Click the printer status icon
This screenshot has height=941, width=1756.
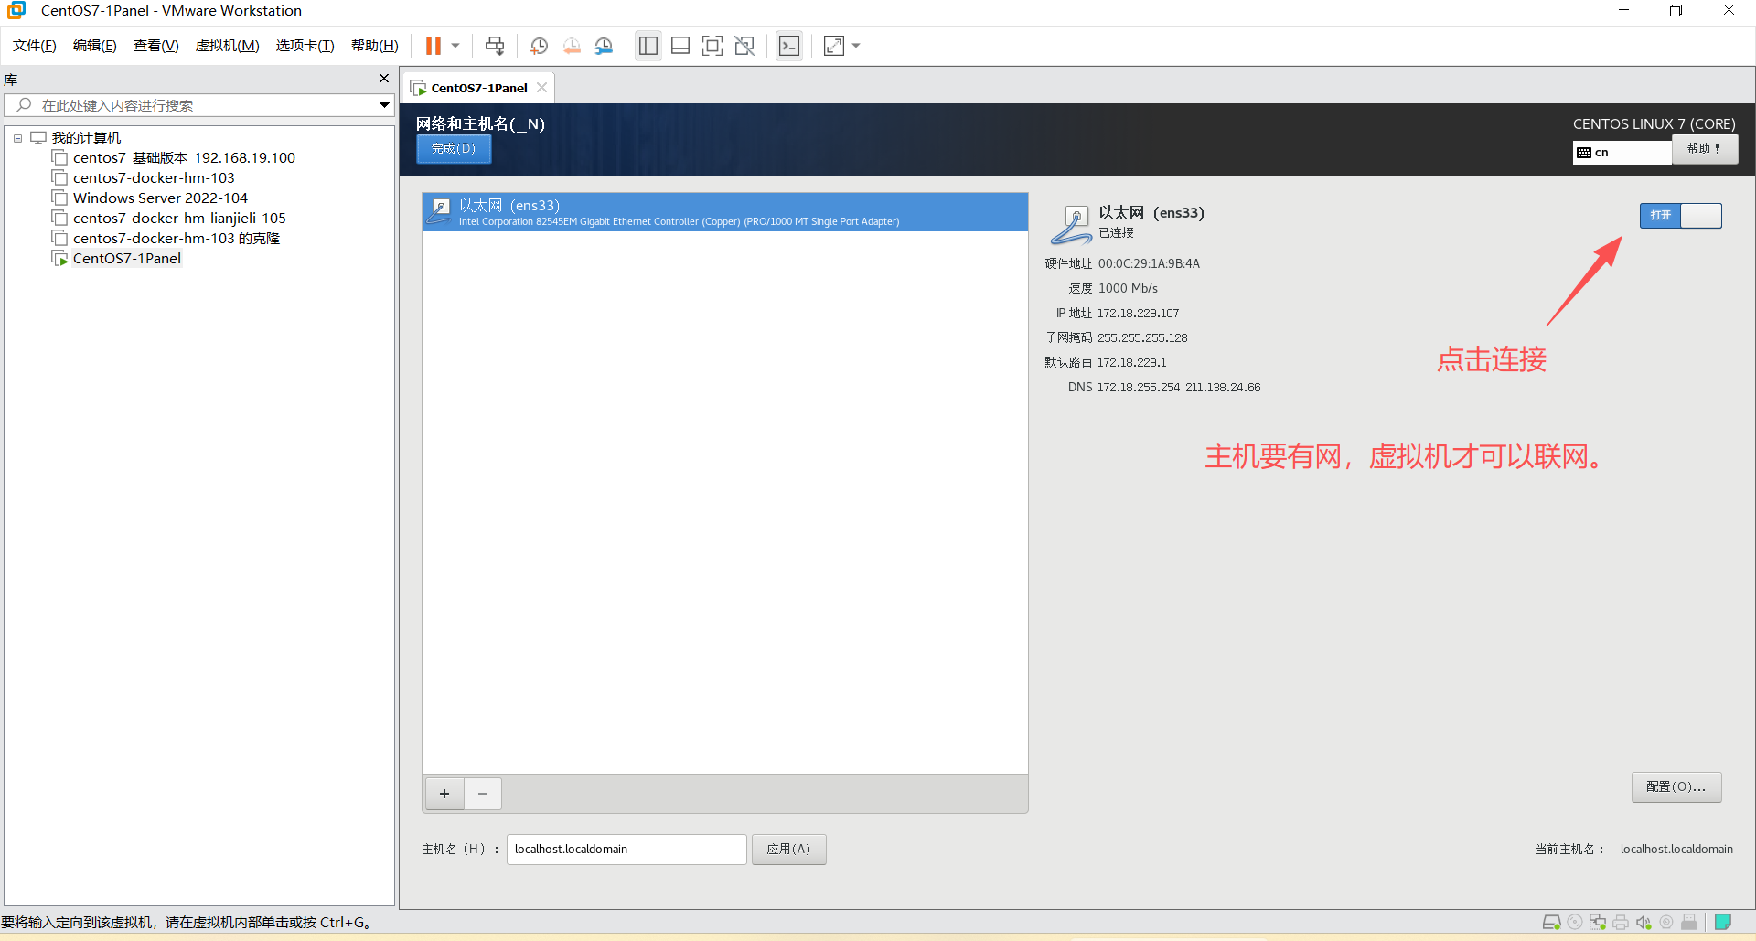[x=1621, y=922]
